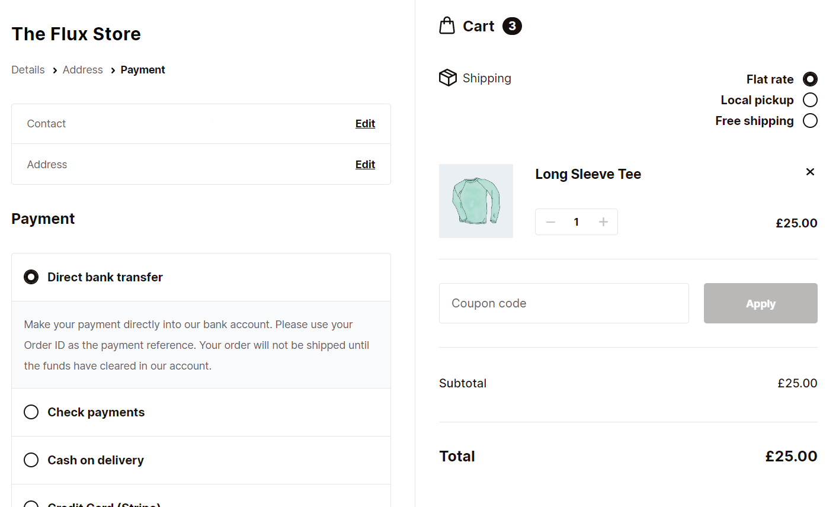The width and height of the screenshot is (839, 507).
Task: Edit the Contact information
Action: [365, 123]
